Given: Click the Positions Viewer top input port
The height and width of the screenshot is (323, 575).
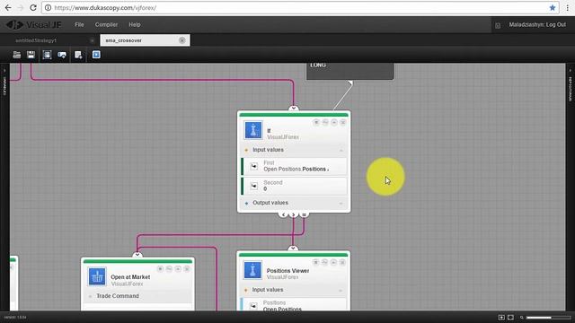Looking at the screenshot, I should click(x=293, y=249).
